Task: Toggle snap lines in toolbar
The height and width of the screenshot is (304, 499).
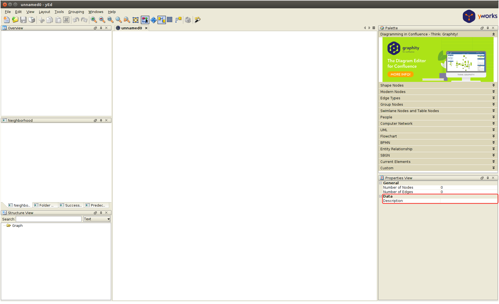Action: pyautogui.click(x=162, y=20)
